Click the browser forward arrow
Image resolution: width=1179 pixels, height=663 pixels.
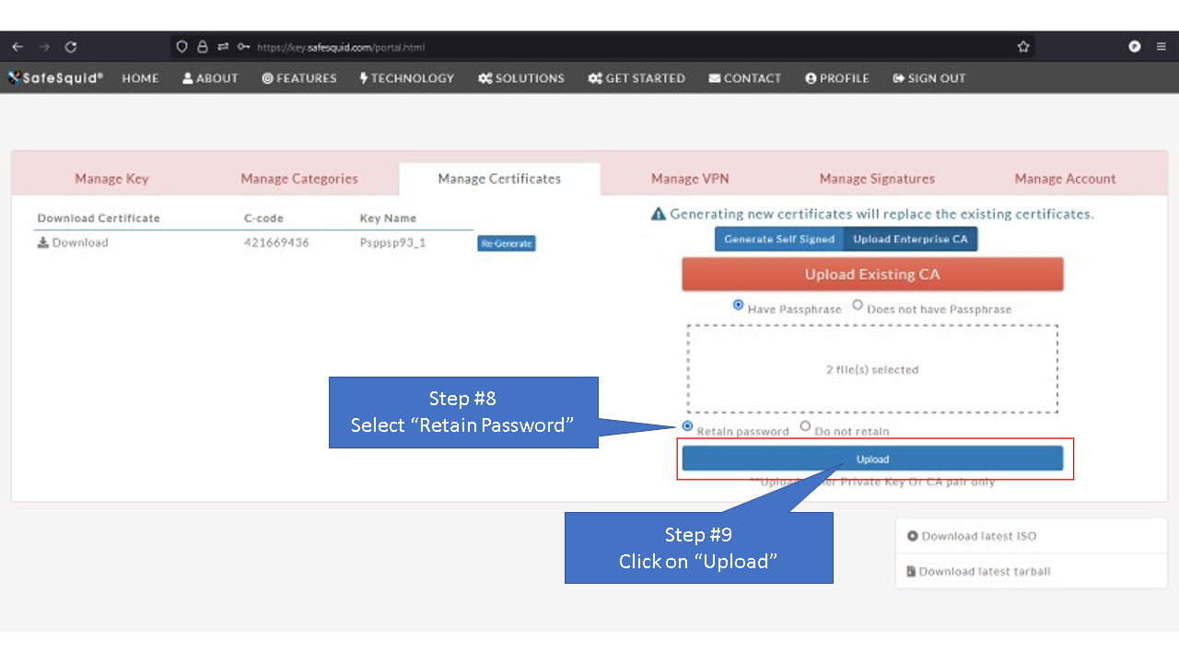[43, 46]
